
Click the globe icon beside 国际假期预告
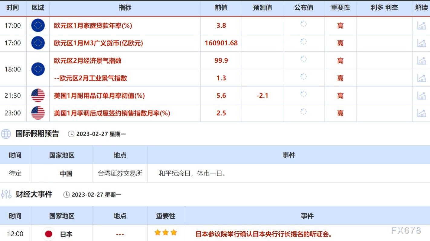click(6, 134)
